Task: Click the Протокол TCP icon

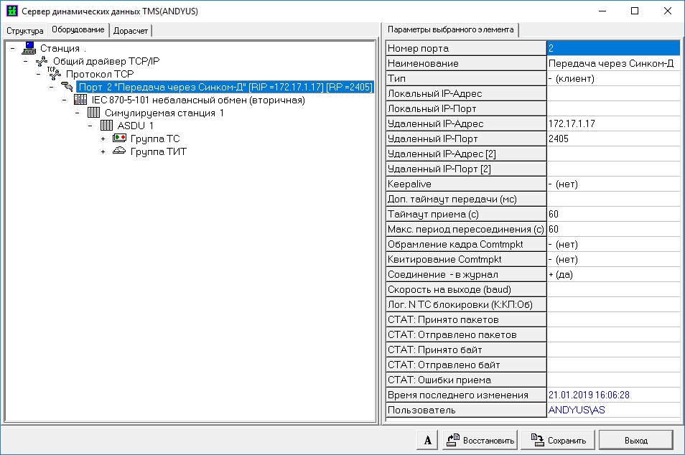Action: (55, 74)
